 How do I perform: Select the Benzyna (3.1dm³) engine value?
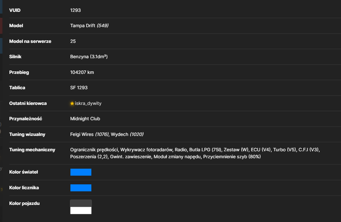pos(89,56)
